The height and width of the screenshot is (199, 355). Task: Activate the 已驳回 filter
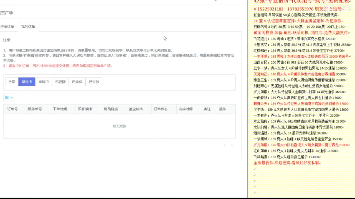(60, 82)
